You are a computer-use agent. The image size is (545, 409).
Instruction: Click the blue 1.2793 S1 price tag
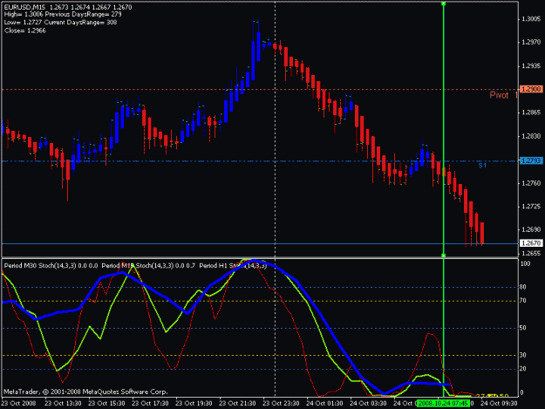(x=531, y=160)
